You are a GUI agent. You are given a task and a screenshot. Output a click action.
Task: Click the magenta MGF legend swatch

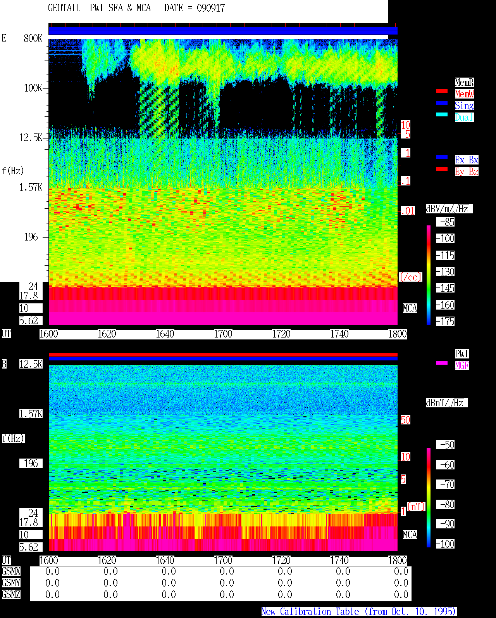tap(442, 363)
